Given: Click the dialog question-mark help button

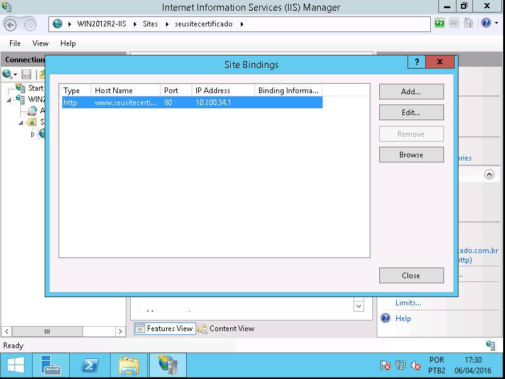Looking at the screenshot, I should point(416,62).
